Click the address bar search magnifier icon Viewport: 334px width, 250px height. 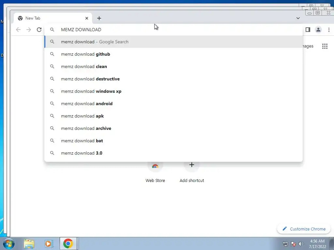[52, 30]
